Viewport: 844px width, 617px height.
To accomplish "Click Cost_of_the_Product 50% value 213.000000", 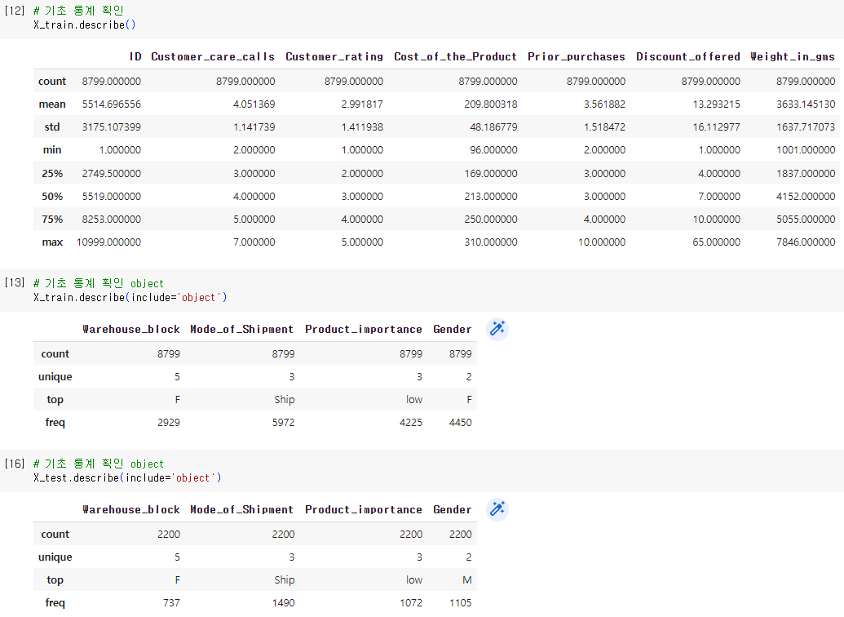I will pos(491,197).
